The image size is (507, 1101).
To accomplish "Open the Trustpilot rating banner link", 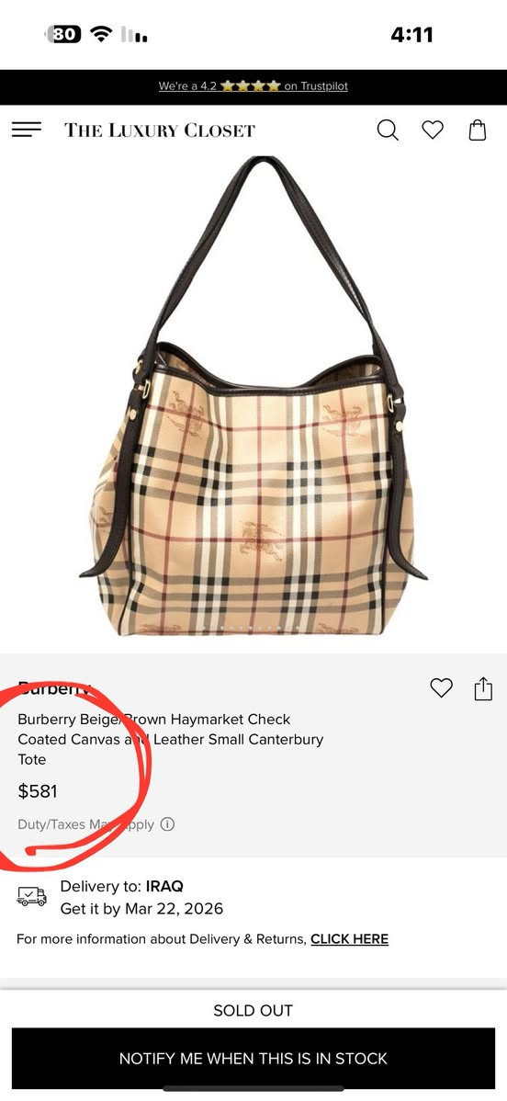I will click(253, 86).
